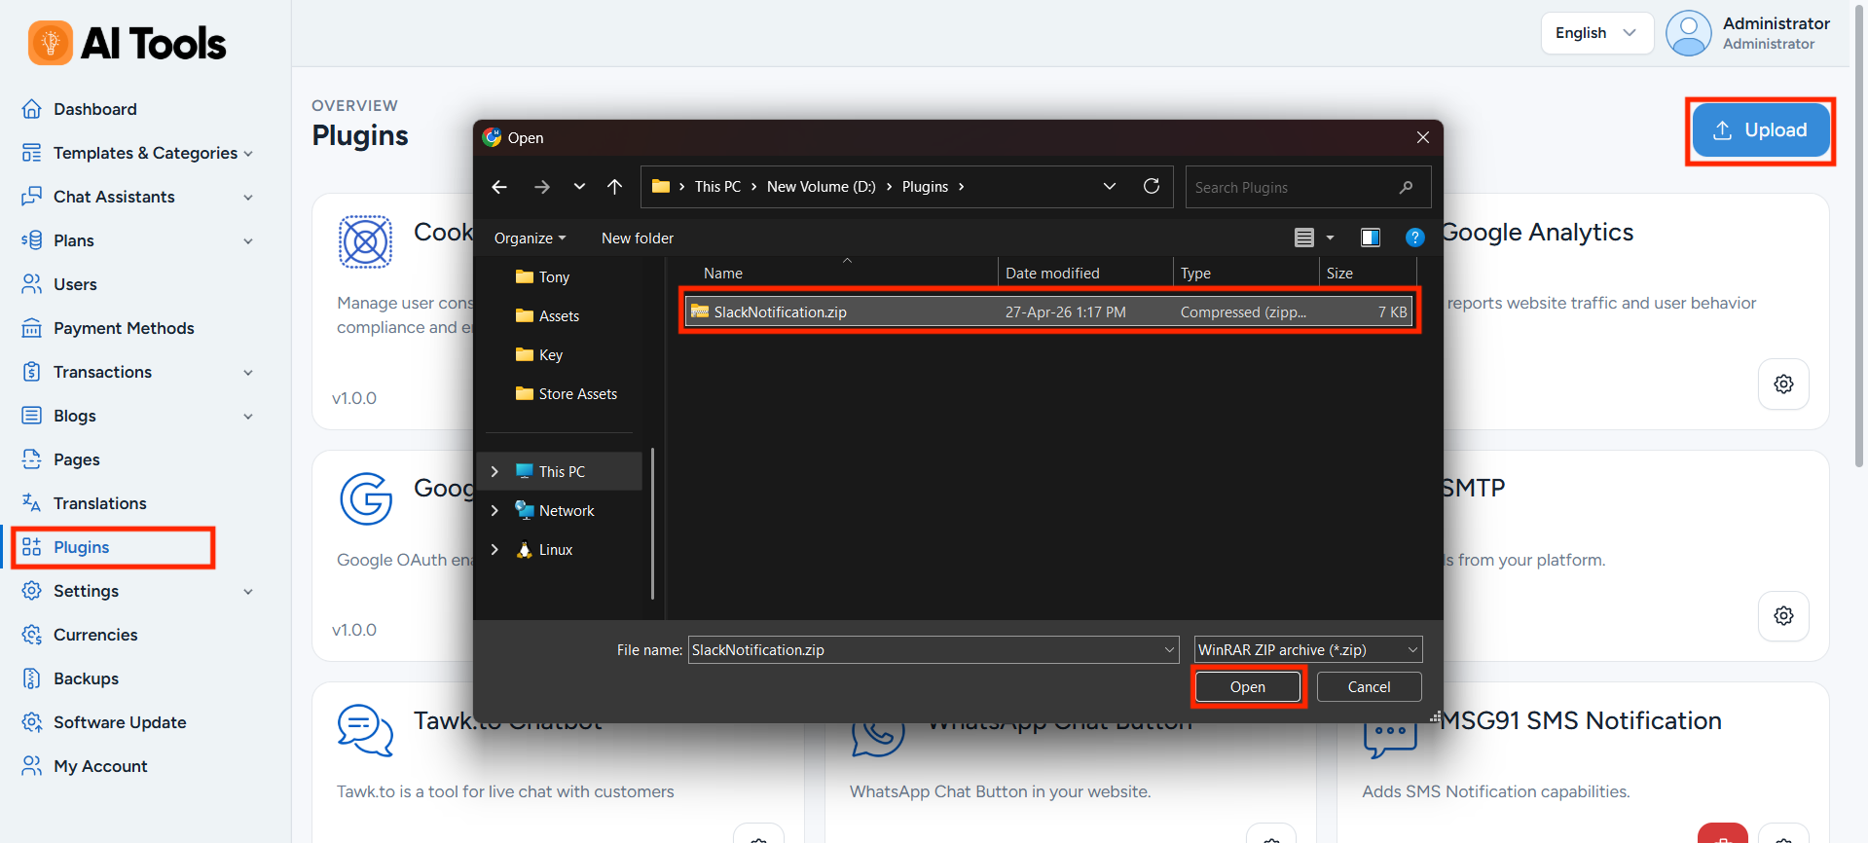This screenshot has height=843, width=1868.
Task: Expand Network tree node
Action: coord(494,511)
